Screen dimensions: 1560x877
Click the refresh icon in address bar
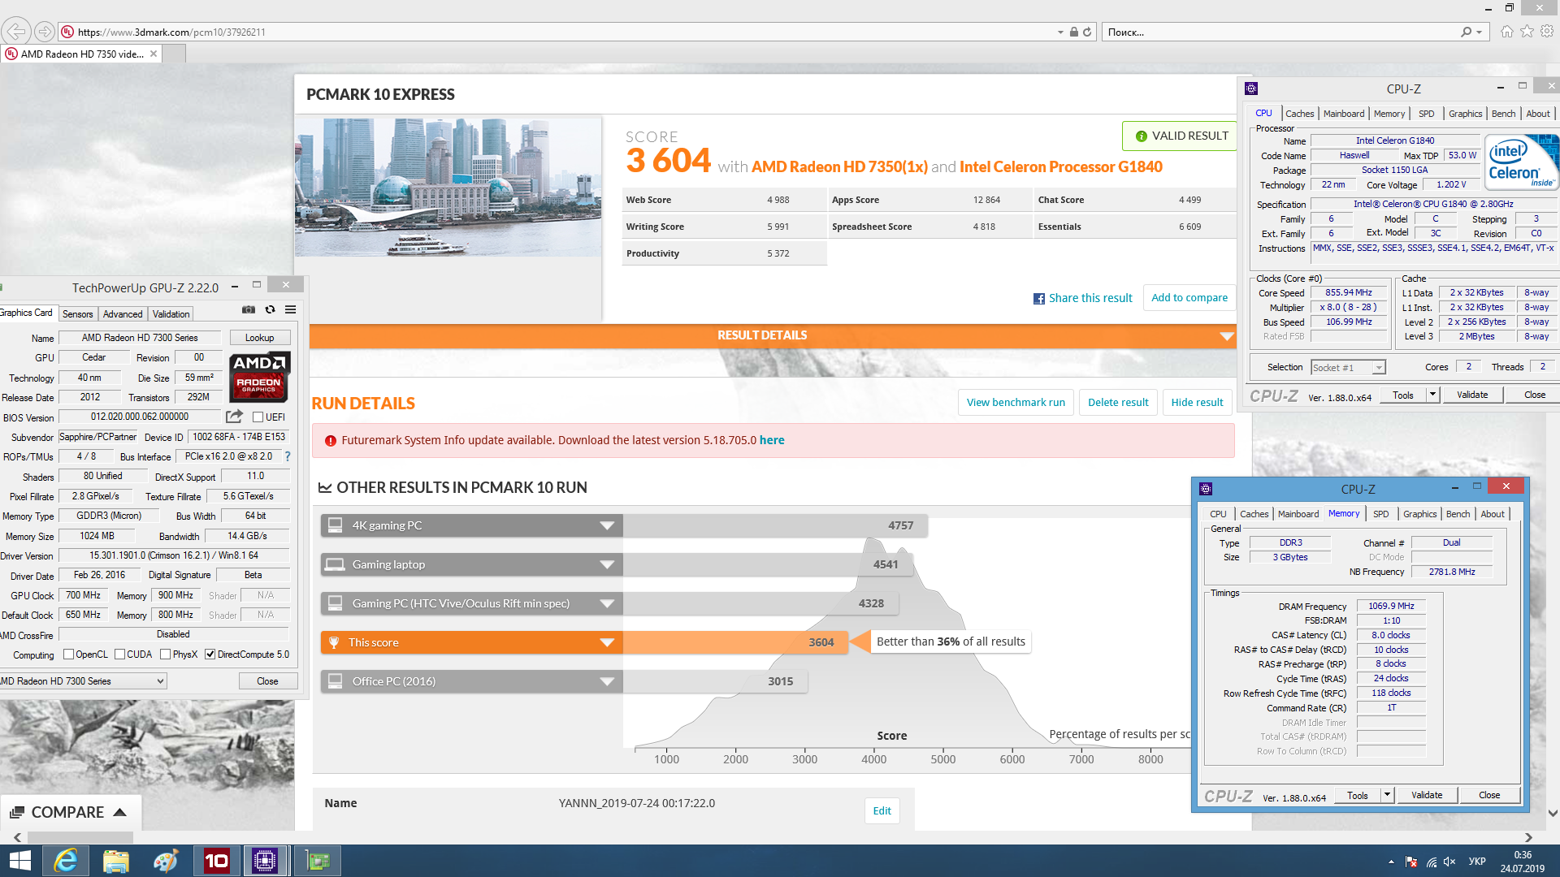pos(1087,32)
